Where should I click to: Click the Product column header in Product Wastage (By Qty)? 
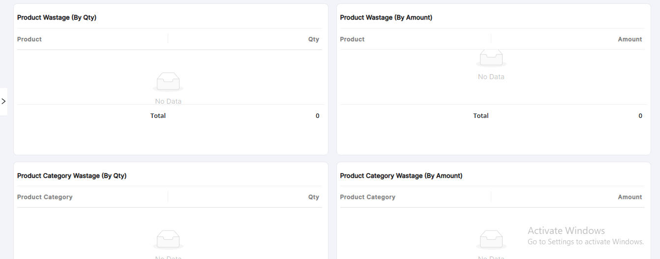(x=30, y=39)
